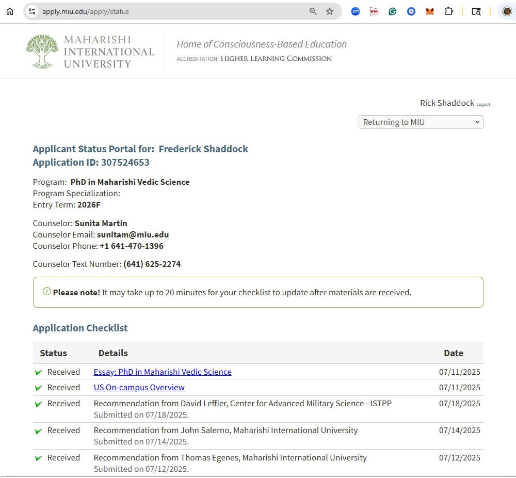Click the Counselor Sunita Martin name
The image size is (516, 478).
pos(101,223)
